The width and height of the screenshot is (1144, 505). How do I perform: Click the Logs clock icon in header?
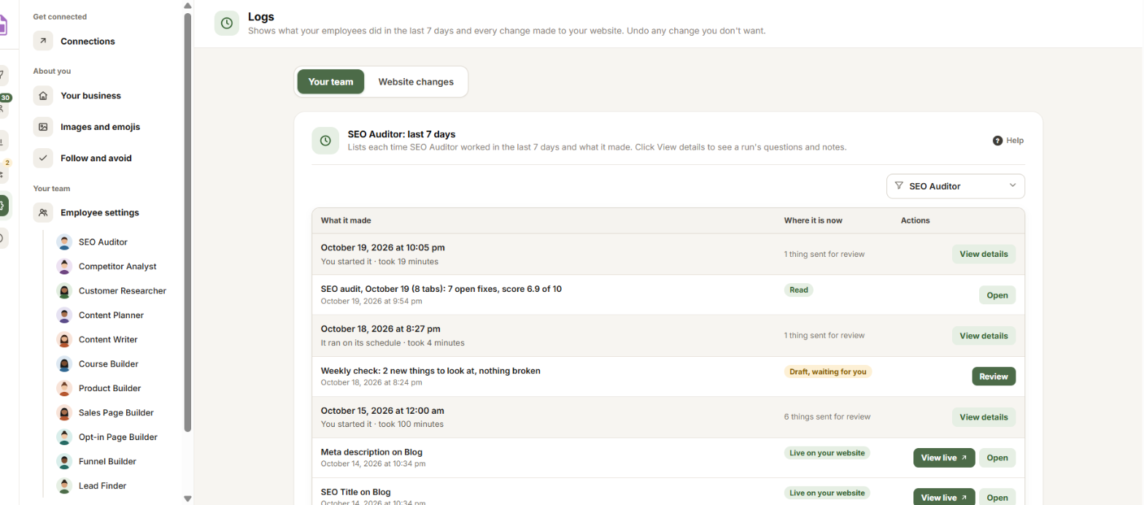tap(227, 23)
